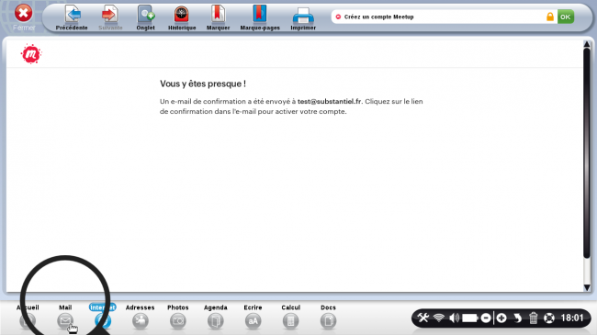Click the battery status icon
The width and height of the screenshot is (597, 335).
coord(470,318)
